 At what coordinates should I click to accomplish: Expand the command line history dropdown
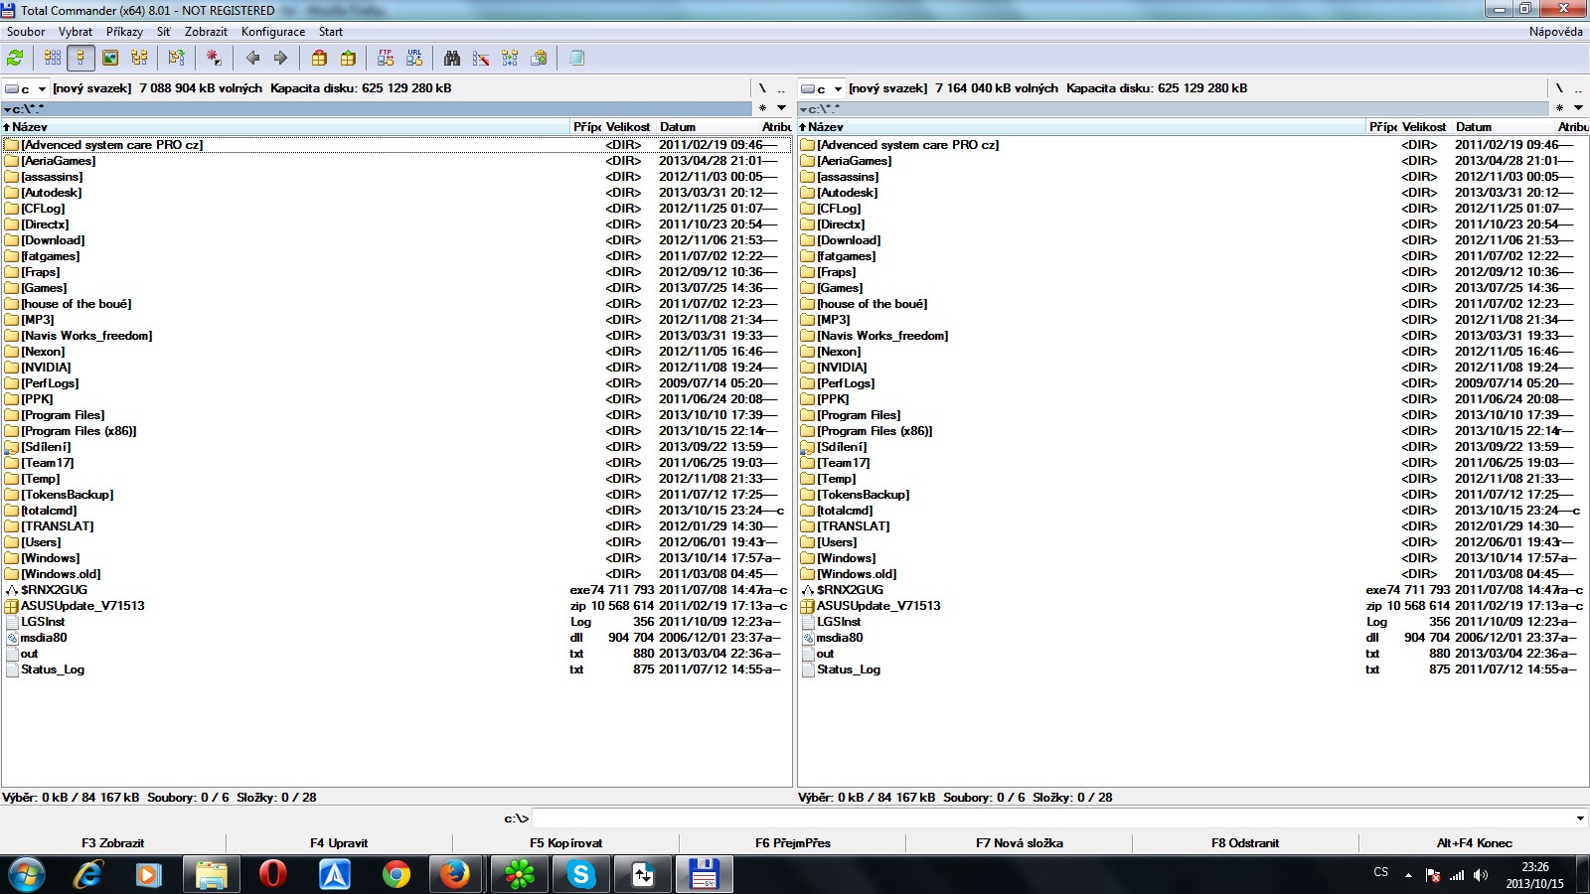click(1580, 819)
